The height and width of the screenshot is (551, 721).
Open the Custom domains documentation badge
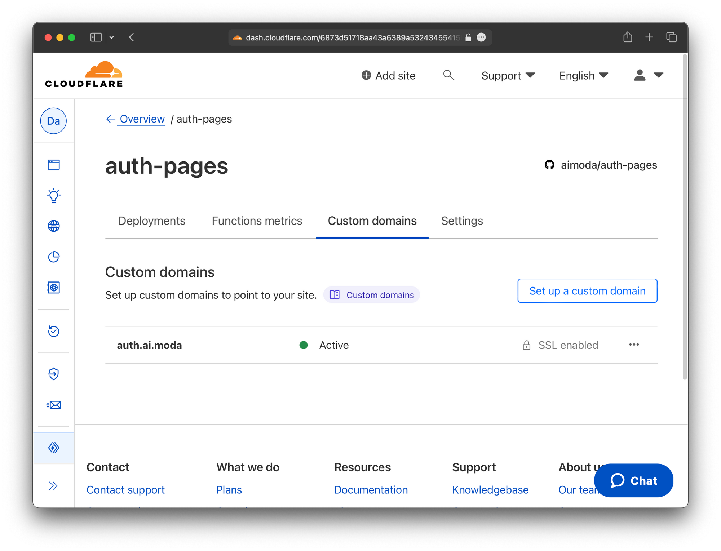372,295
